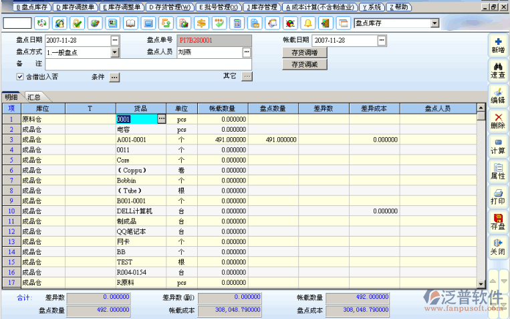Click the 打印 (Print) printer icon
The width and height of the screenshot is (510, 319).
497,196
